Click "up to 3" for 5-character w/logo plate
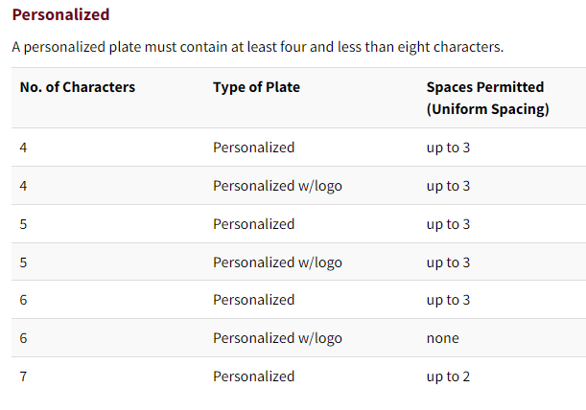Viewport: 586px width, 410px height. (448, 262)
